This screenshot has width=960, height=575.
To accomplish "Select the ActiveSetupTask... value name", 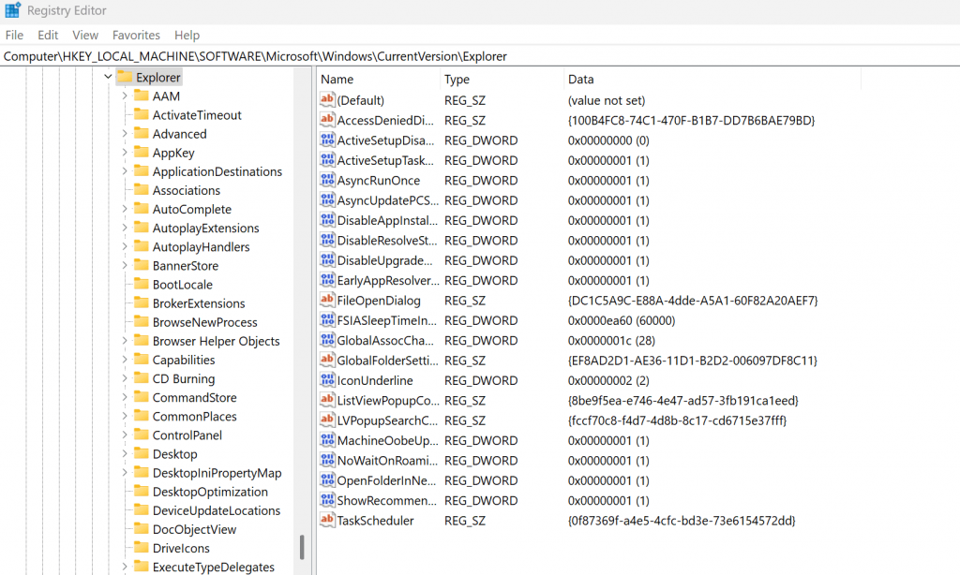I will point(385,160).
